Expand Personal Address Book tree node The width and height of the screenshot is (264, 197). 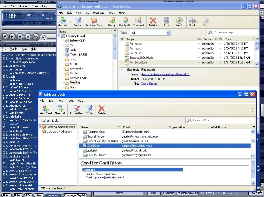point(40,127)
